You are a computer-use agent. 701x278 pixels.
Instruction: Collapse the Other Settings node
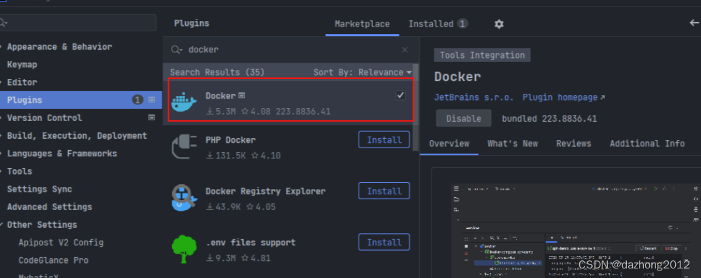[1, 225]
